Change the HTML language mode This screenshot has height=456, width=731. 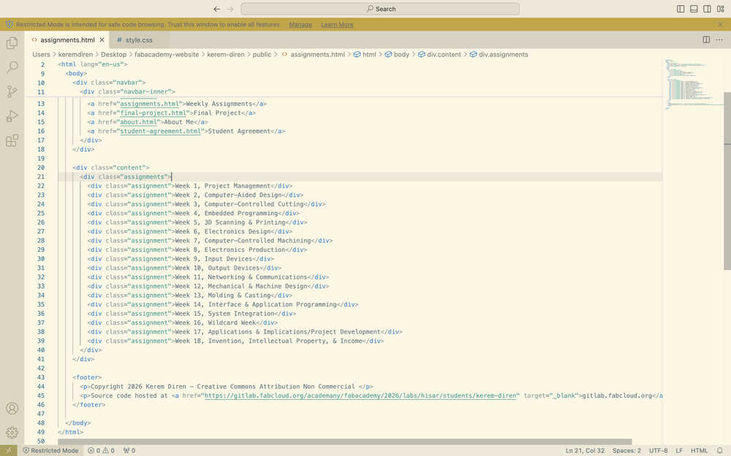[699, 450]
